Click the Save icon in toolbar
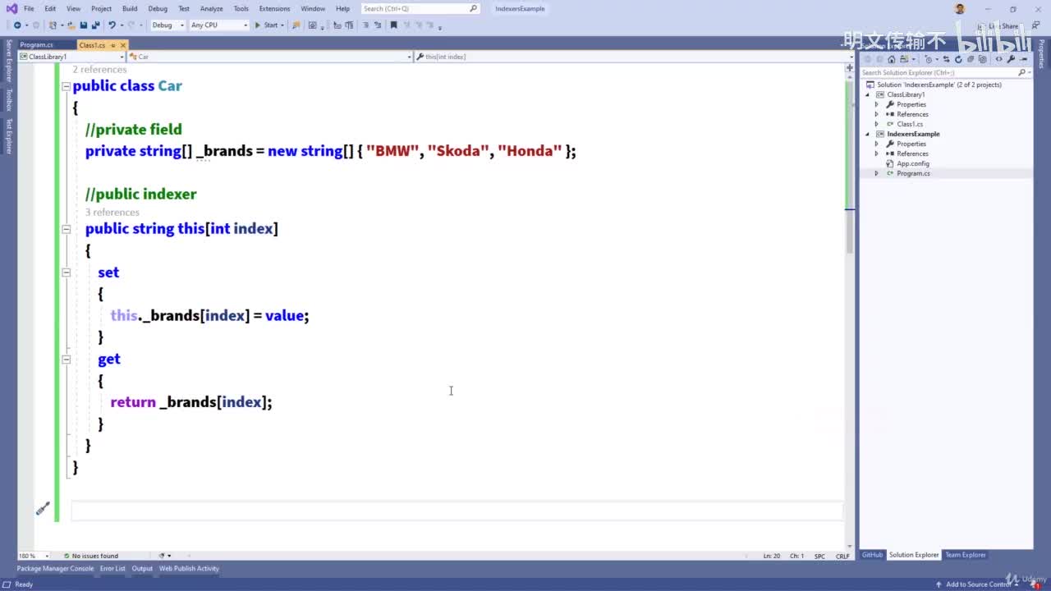The width and height of the screenshot is (1051, 591). tap(83, 25)
